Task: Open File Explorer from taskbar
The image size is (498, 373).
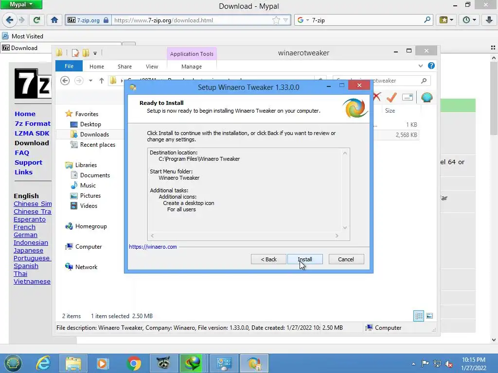Action: pos(73,363)
